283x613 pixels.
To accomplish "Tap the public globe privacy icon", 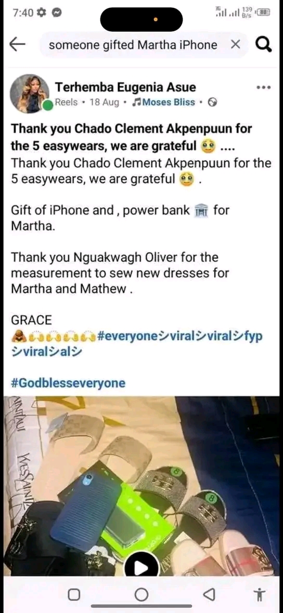I will (212, 102).
